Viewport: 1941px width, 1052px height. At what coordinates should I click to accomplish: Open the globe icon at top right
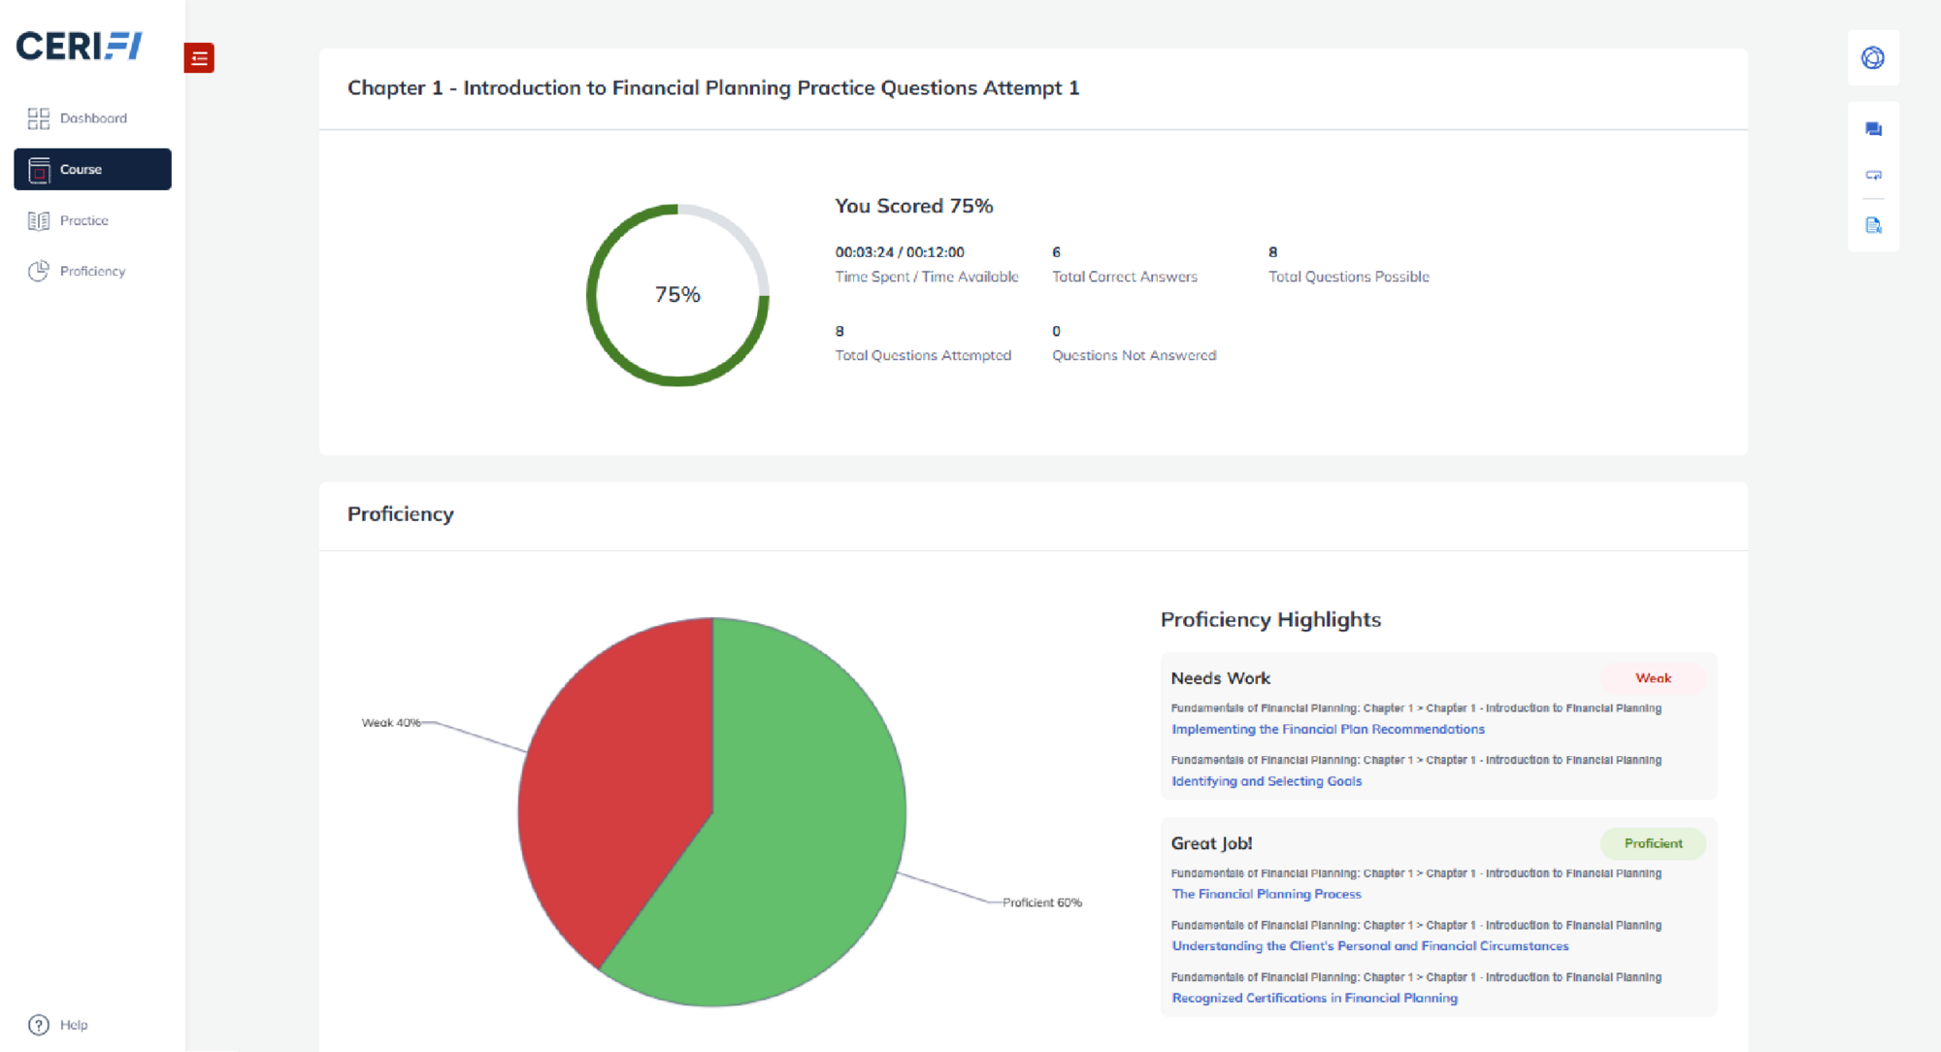1873,58
